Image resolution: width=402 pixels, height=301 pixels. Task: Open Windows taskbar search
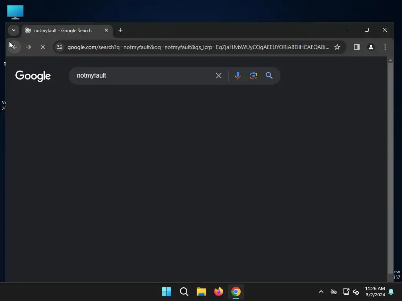tap(184, 292)
